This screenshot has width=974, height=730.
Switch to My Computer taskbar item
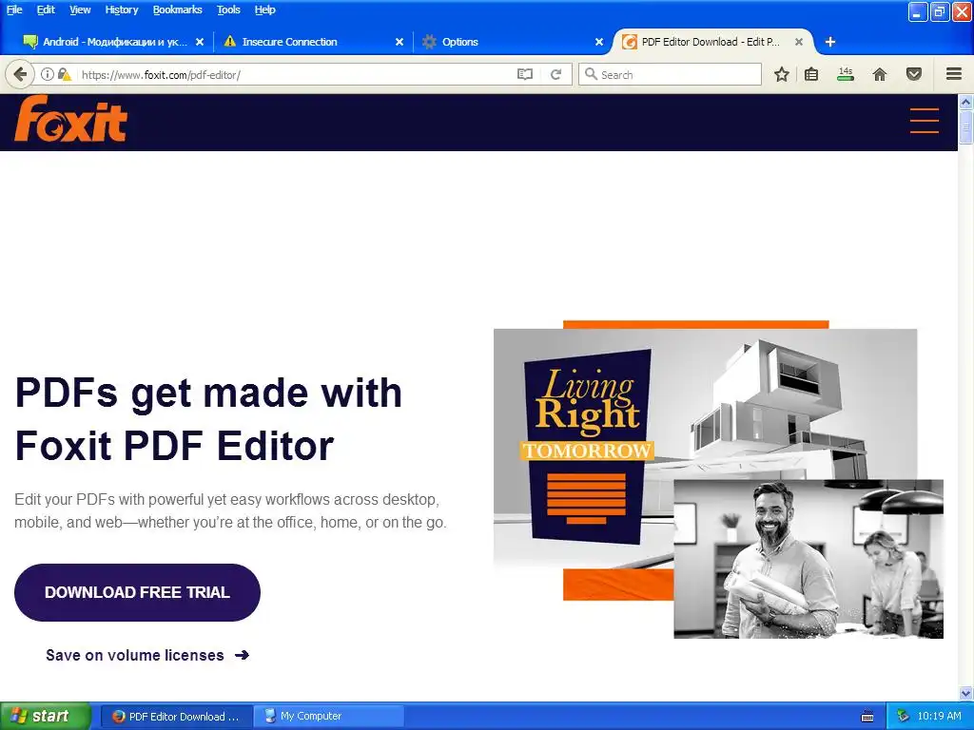point(329,717)
